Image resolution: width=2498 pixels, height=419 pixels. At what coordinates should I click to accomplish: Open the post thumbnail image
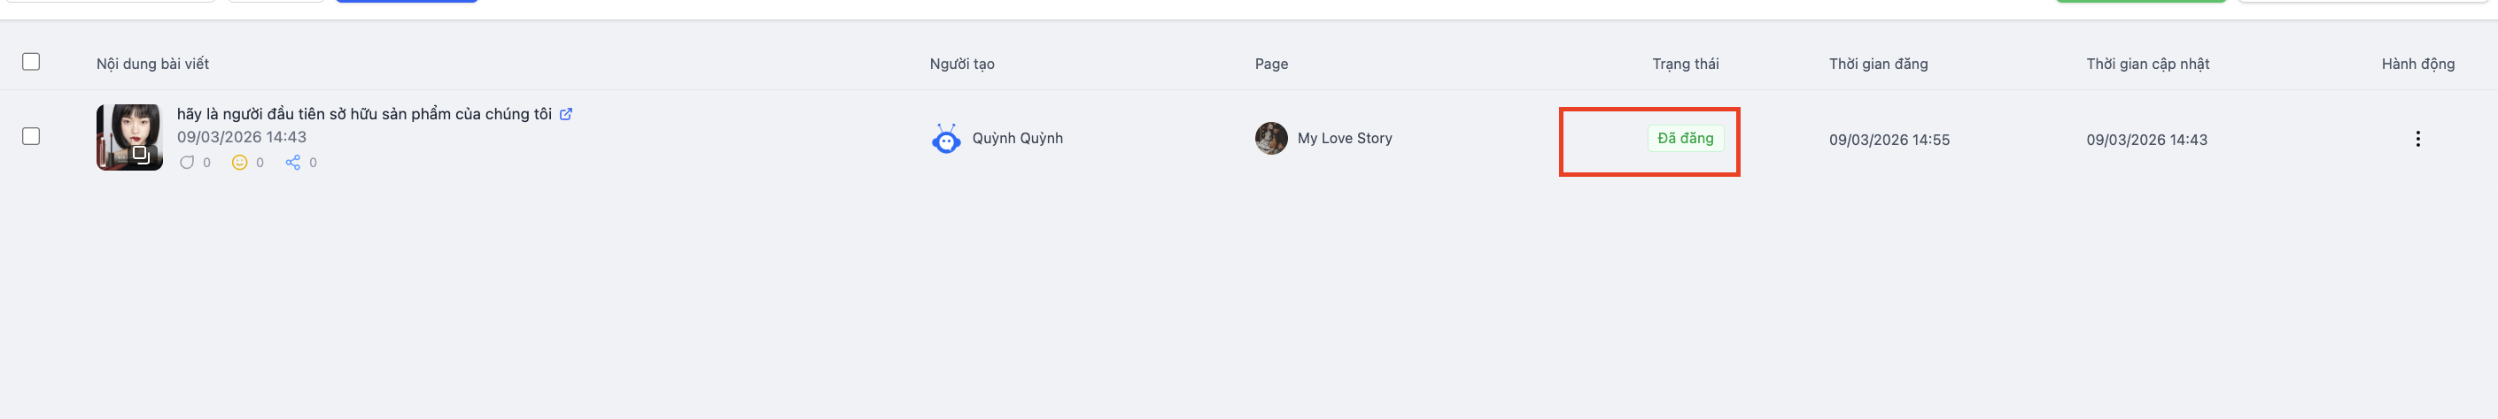tap(129, 137)
